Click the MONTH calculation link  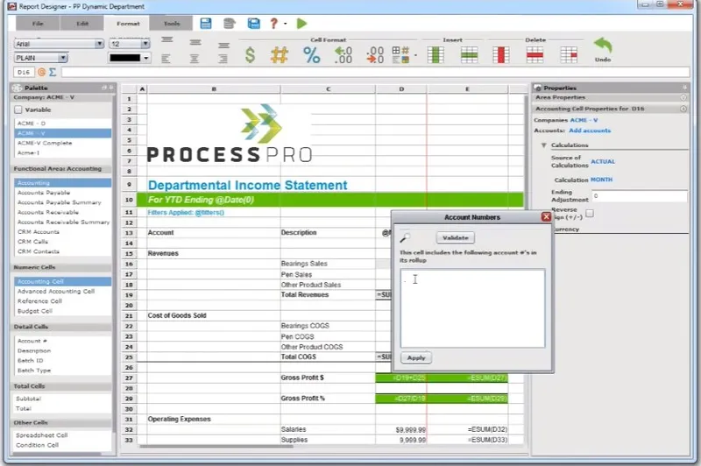pos(601,180)
